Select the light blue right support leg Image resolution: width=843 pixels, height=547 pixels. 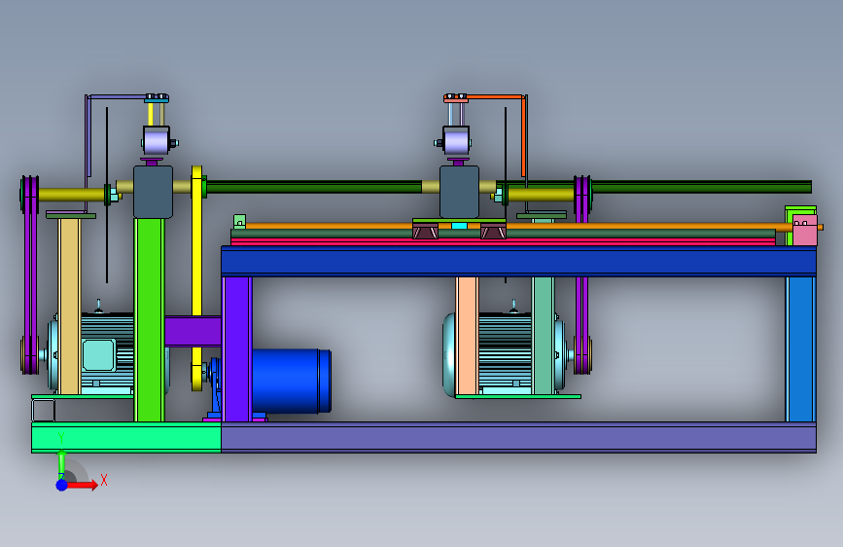pyautogui.click(x=800, y=348)
